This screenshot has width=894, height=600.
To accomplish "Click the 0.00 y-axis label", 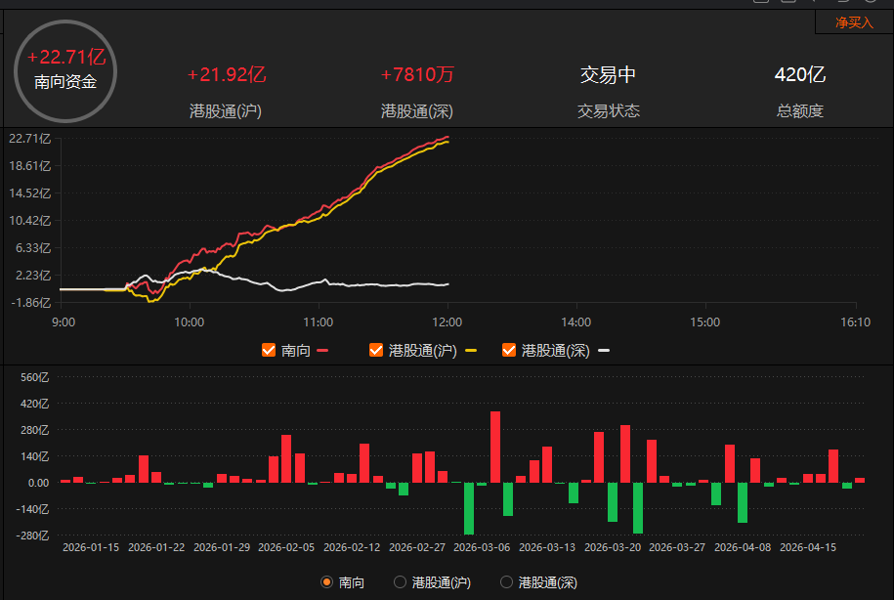I will [39, 483].
